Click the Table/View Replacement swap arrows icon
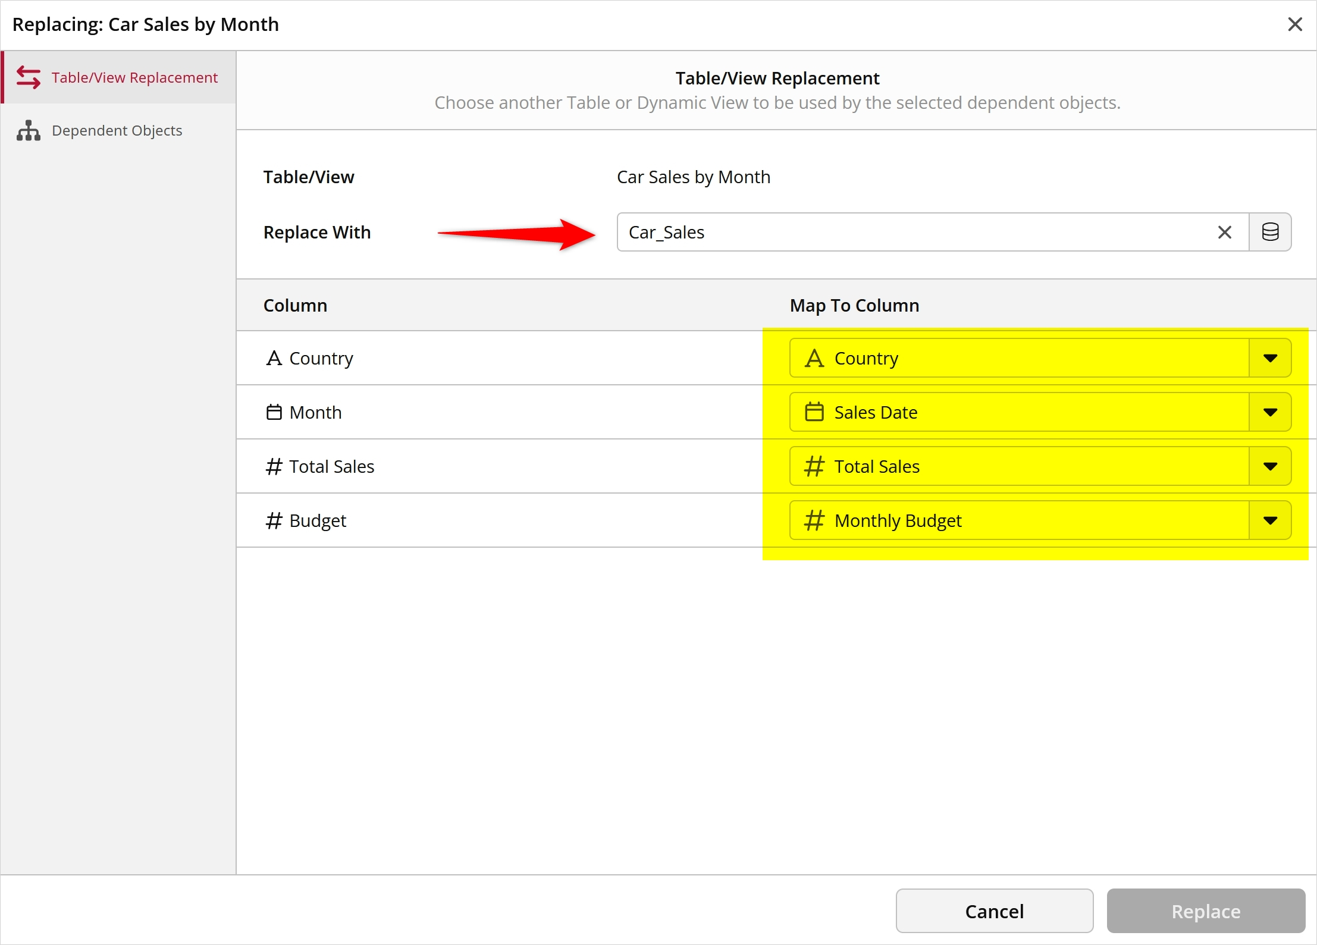The width and height of the screenshot is (1317, 945). [29, 78]
